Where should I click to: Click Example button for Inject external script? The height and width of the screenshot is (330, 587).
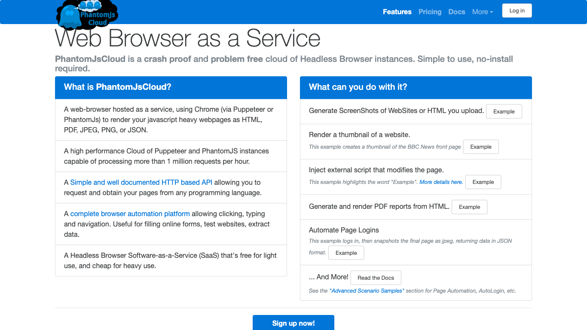coord(483,182)
